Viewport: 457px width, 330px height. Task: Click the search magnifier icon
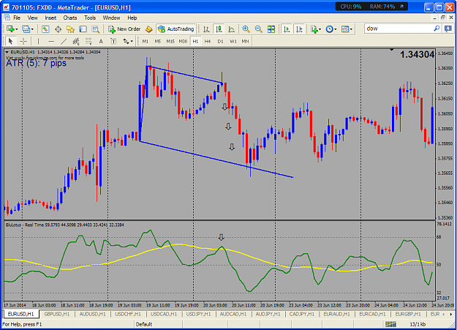pyautogui.click(x=437, y=29)
